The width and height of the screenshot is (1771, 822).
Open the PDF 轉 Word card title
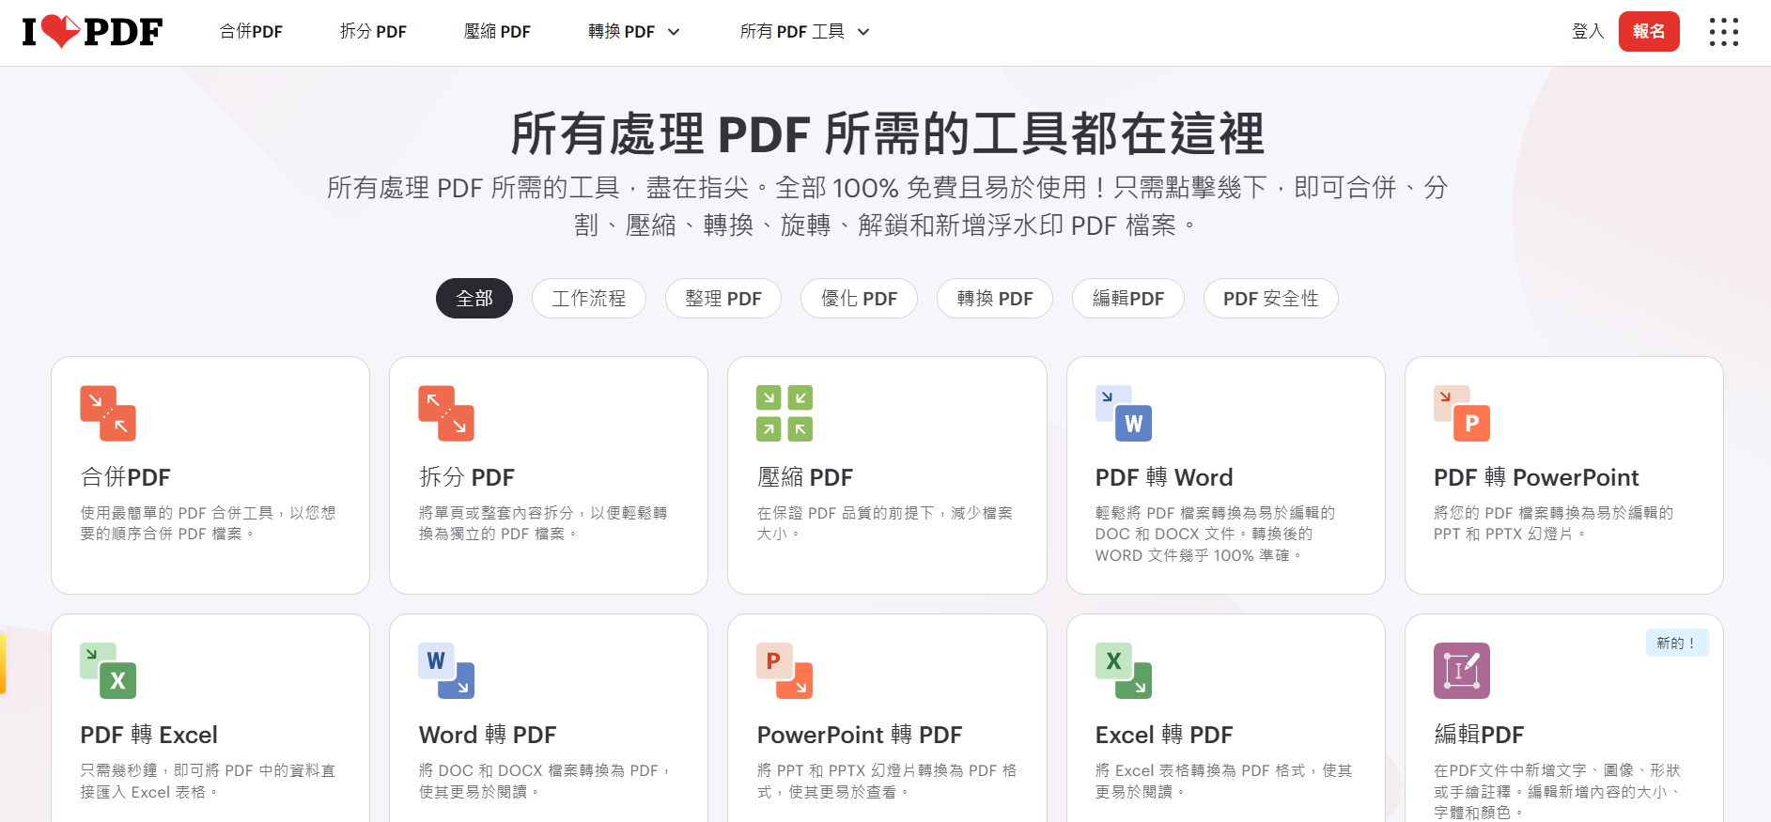[1164, 477]
